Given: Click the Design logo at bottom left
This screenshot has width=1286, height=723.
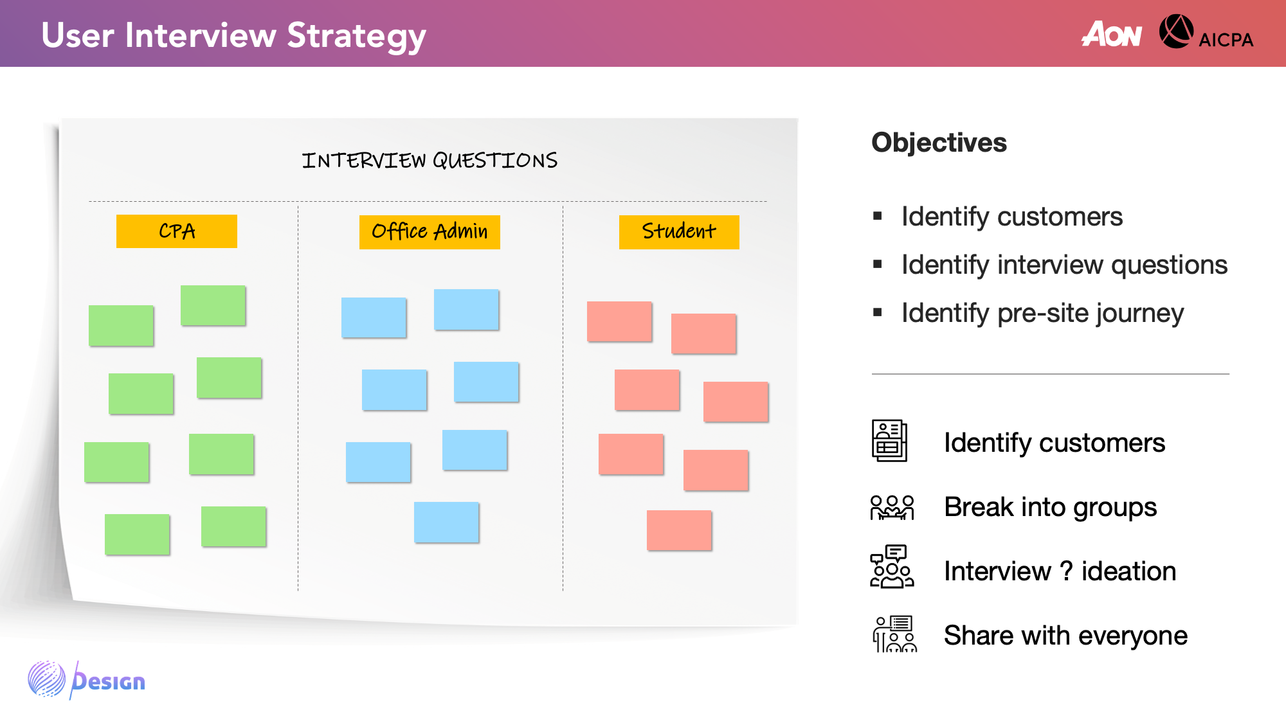Looking at the screenshot, I should 87,680.
